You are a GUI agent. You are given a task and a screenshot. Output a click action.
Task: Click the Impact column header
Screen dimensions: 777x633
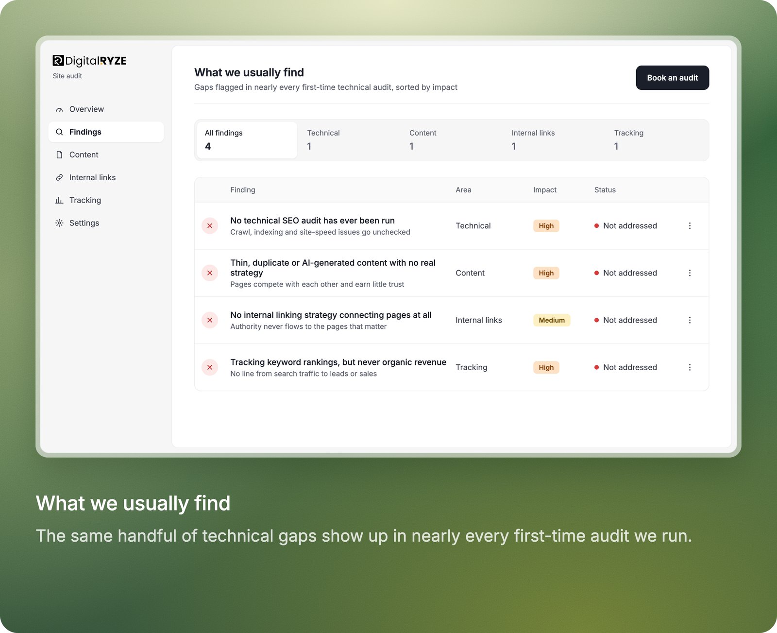pyautogui.click(x=545, y=190)
